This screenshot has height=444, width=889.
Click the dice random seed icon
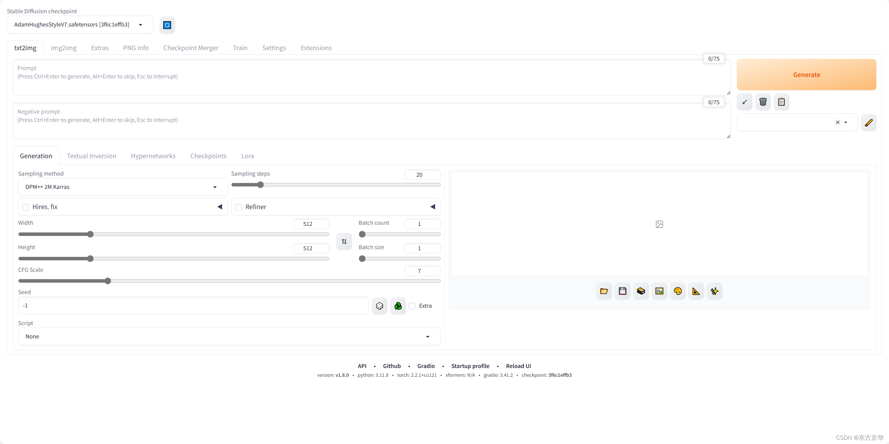pyautogui.click(x=379, y=306)
